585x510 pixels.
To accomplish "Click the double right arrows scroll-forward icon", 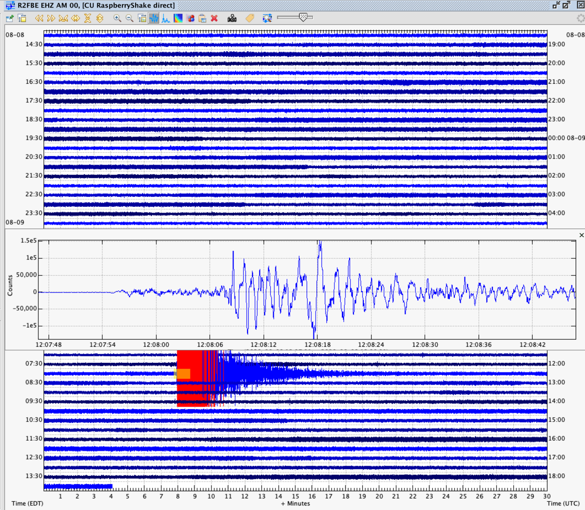I will pos(51,18).
